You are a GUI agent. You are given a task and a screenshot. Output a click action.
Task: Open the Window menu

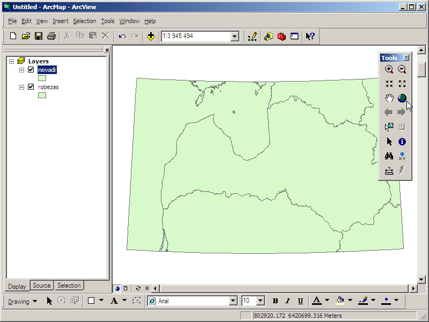[129, 21]
